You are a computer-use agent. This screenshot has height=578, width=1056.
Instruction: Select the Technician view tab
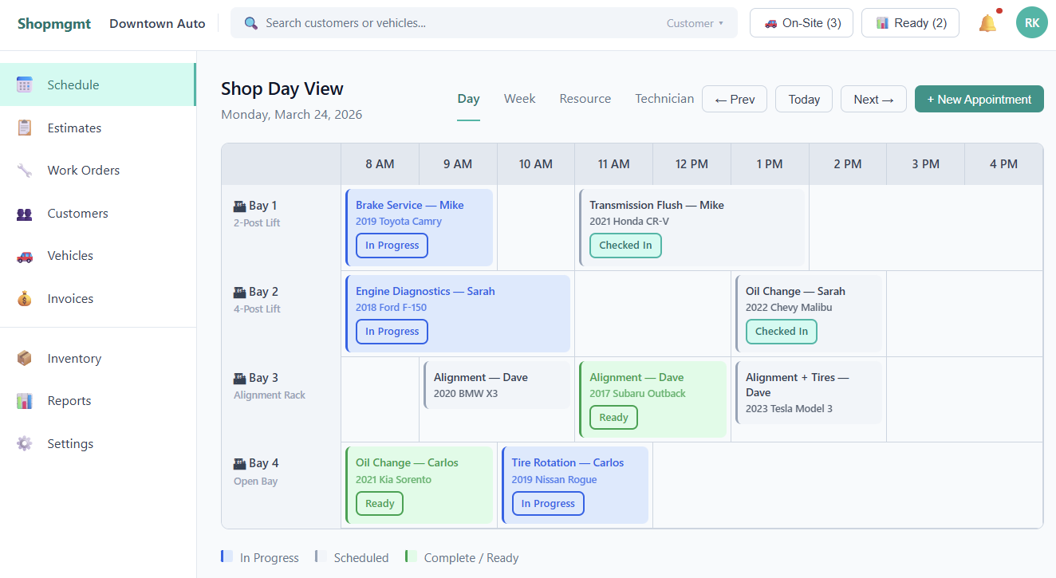click(664, 99)
